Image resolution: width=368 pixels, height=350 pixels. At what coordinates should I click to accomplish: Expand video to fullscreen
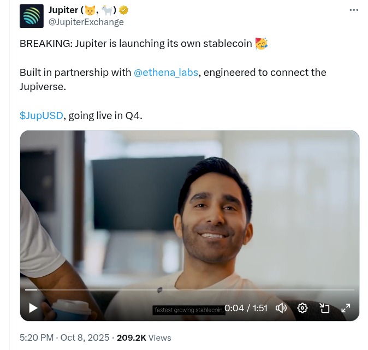pos(346,308)
